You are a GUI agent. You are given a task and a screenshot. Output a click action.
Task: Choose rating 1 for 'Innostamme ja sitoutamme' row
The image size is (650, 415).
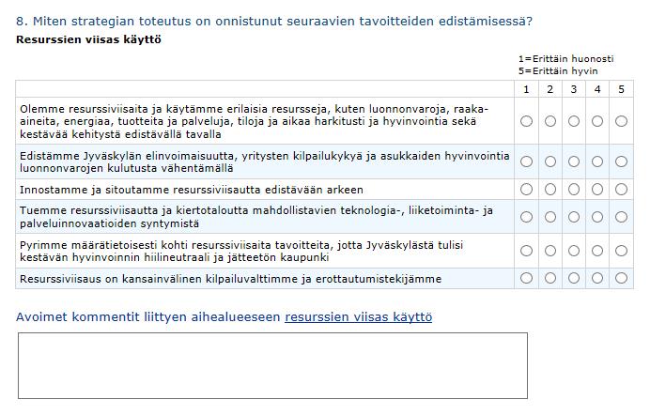click(x=526, y=190)
